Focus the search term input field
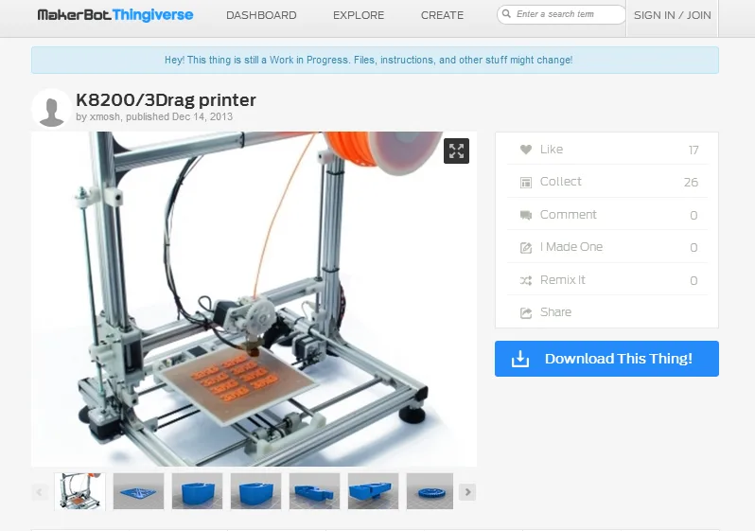Image resolution: width=755 pixels, height=531 pixels. 561,14
